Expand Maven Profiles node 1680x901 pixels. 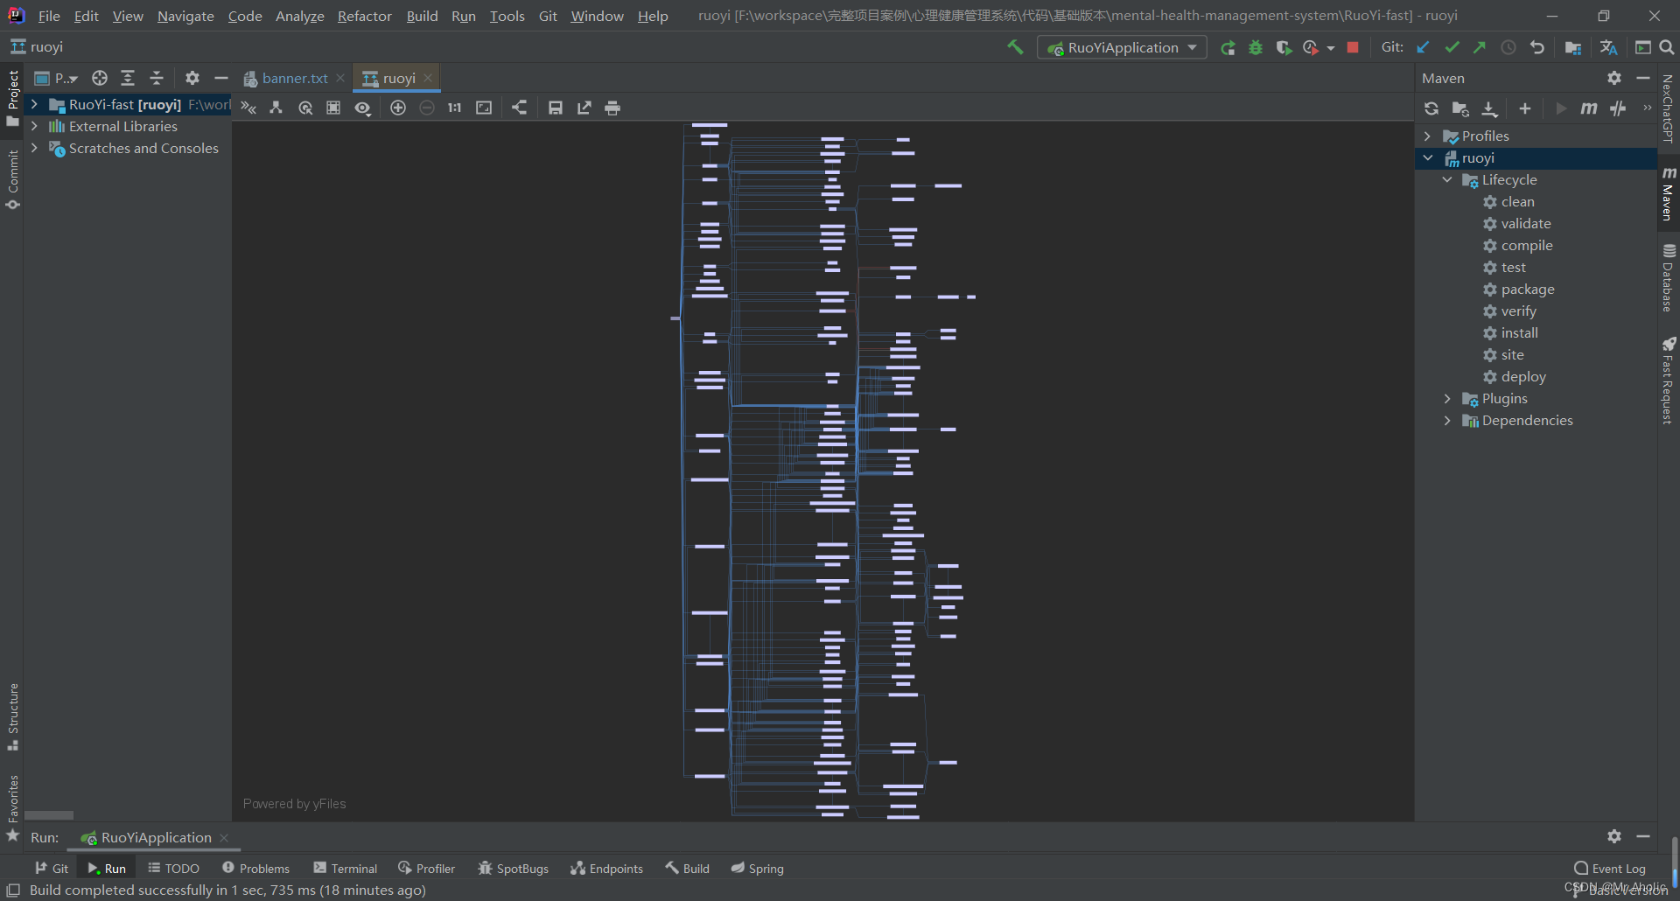click(x=1428, y=136)
